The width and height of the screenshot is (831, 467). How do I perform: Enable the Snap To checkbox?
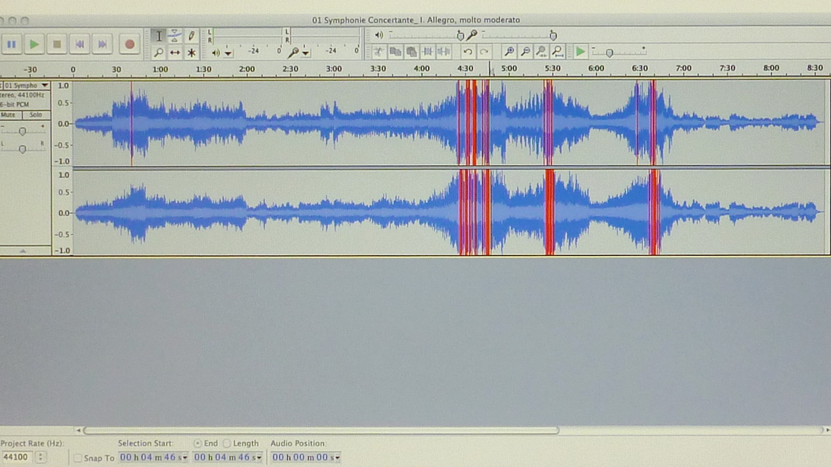78,458
